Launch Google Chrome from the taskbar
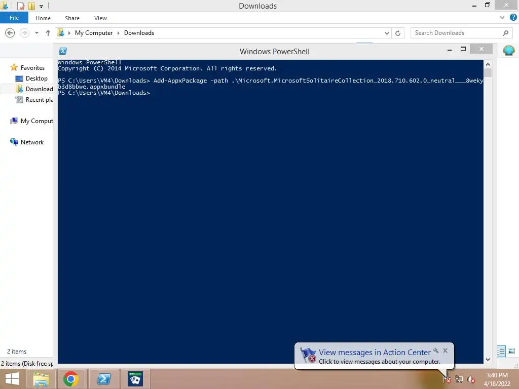This screenshot has height=389, width=519. coord(71,379)
